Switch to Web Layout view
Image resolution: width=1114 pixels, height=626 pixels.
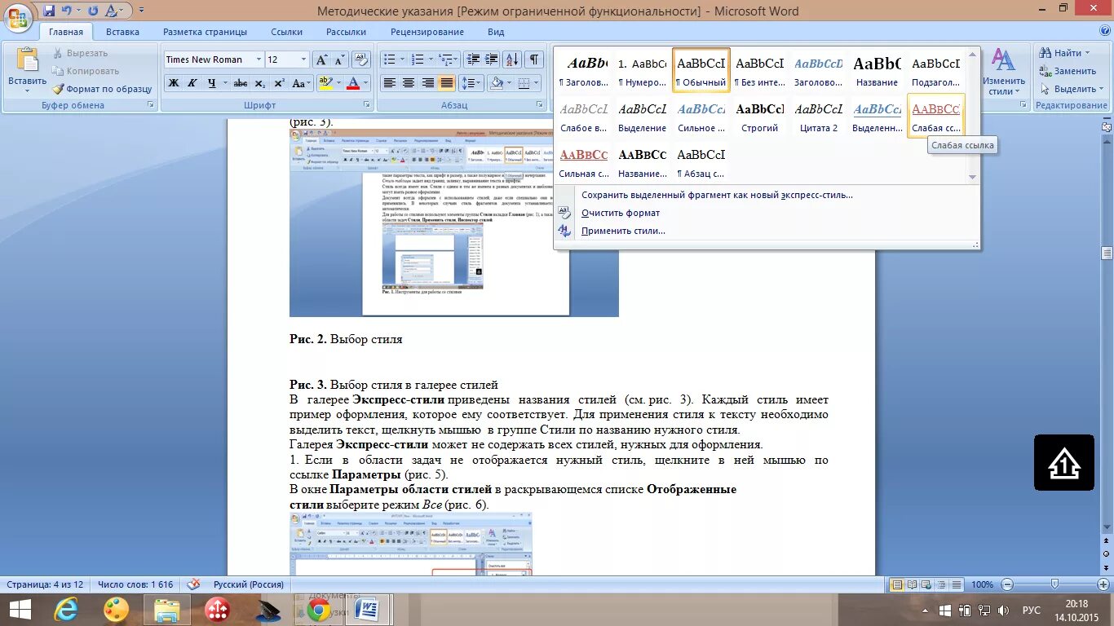[926, 584]
